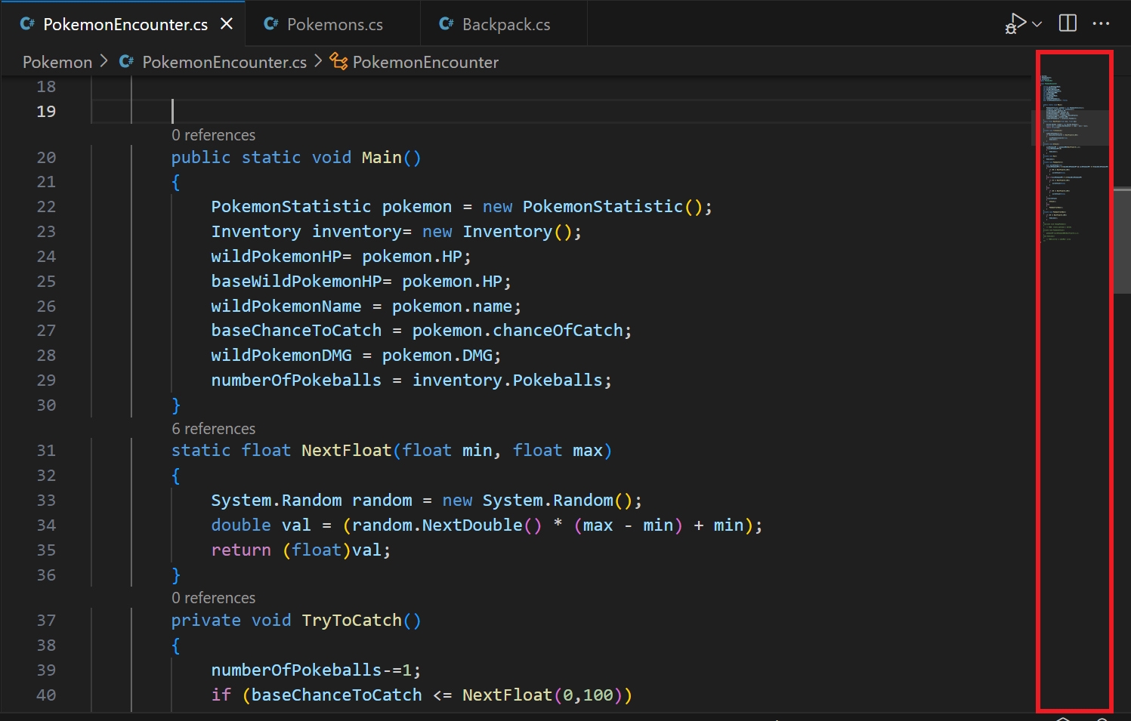Close the PokemonEncounter.cs tab

pos(227,23)
